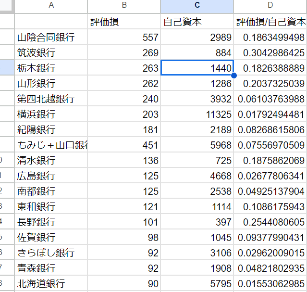
Task: Click value 4668 in 自己資本 column
Action: tap(197, 176)
